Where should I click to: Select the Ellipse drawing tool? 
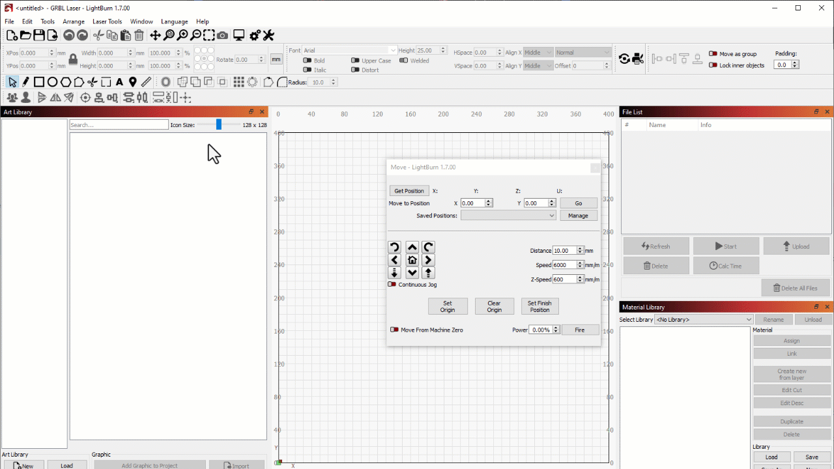pyautogui.click(x=53, y=81)
